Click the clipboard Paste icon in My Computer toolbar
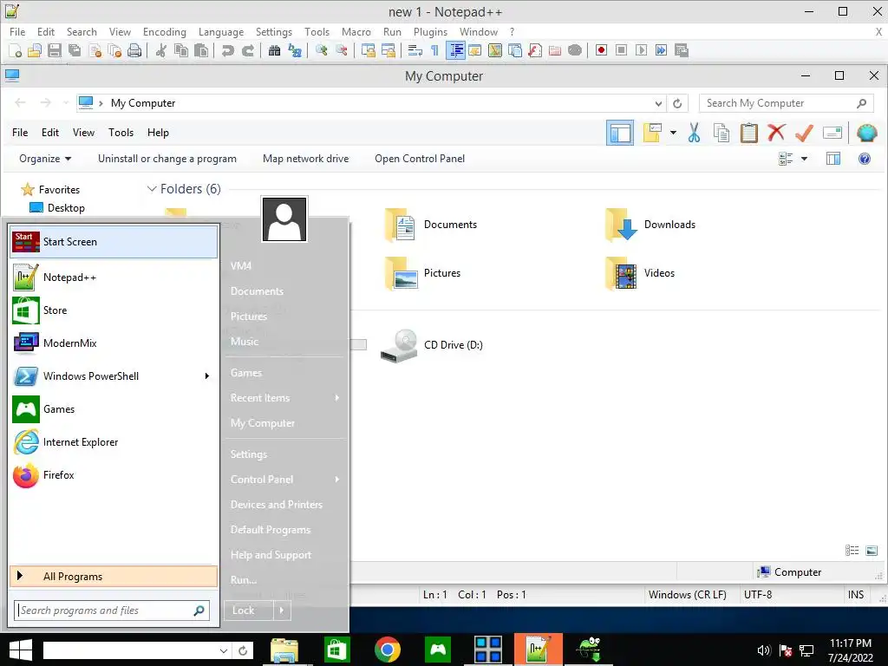Screen dimensions: 888x666 748,133
